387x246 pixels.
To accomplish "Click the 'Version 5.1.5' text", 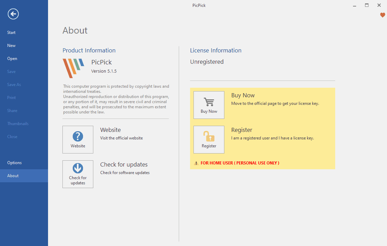I will (104, 71).
